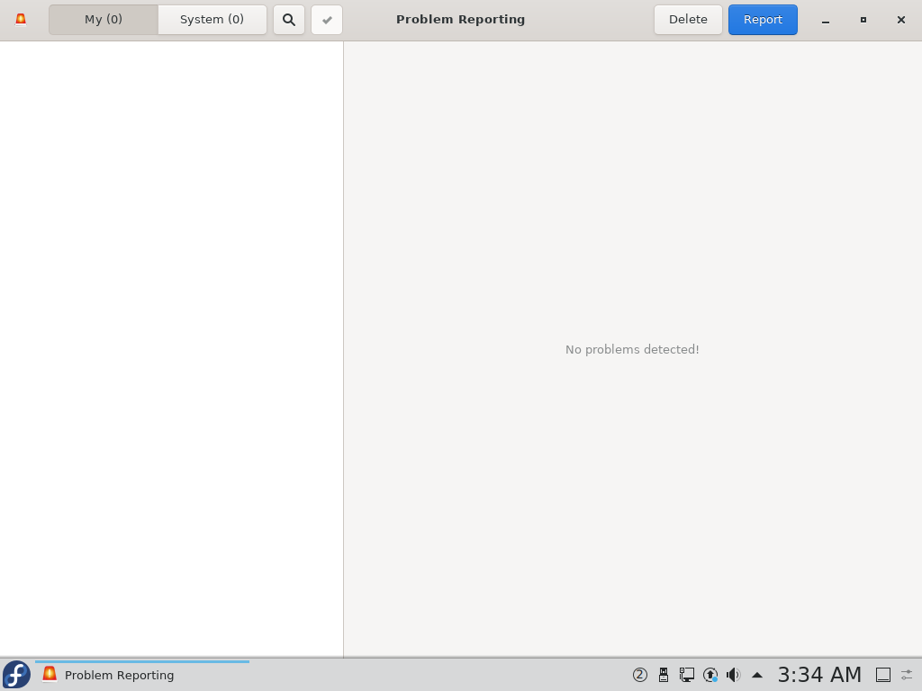Open the removable devices tray icon
Viewport: 922px width, 691px height.
pos(664,675)
